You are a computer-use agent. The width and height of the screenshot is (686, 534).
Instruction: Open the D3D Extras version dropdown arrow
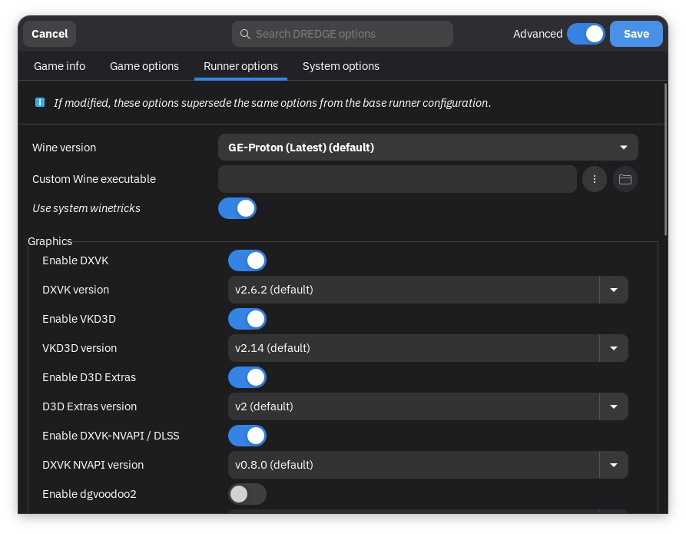click(614, 406)
